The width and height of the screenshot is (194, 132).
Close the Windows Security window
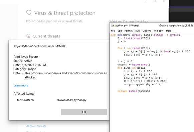tap(164, 1)
